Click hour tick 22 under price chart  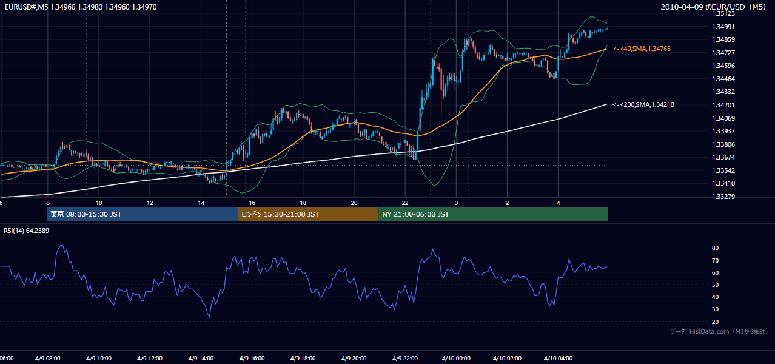(405, 203)
